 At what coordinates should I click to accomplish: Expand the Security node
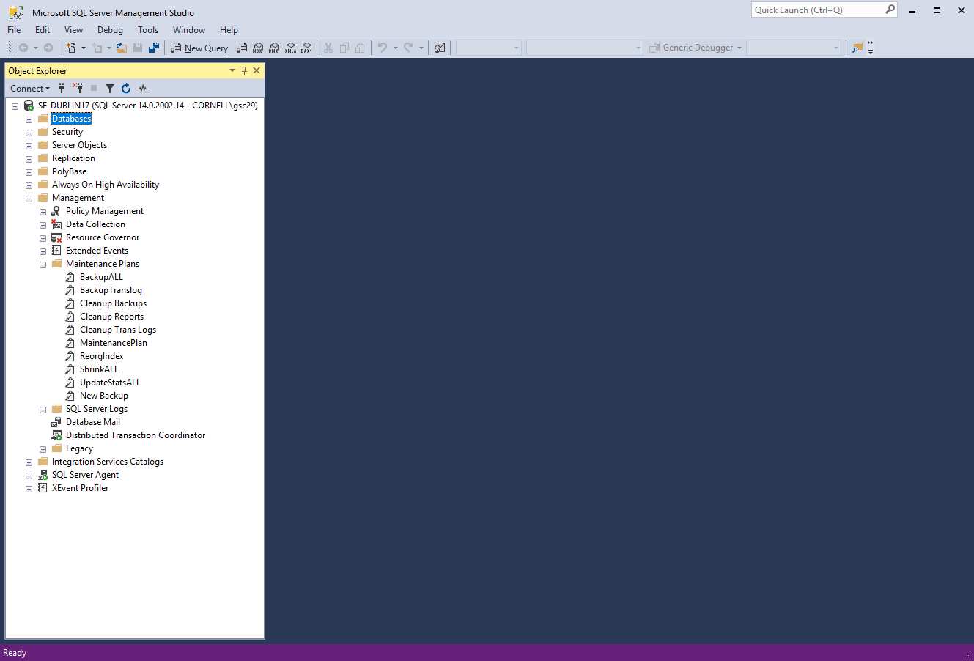tap(29, 132)
